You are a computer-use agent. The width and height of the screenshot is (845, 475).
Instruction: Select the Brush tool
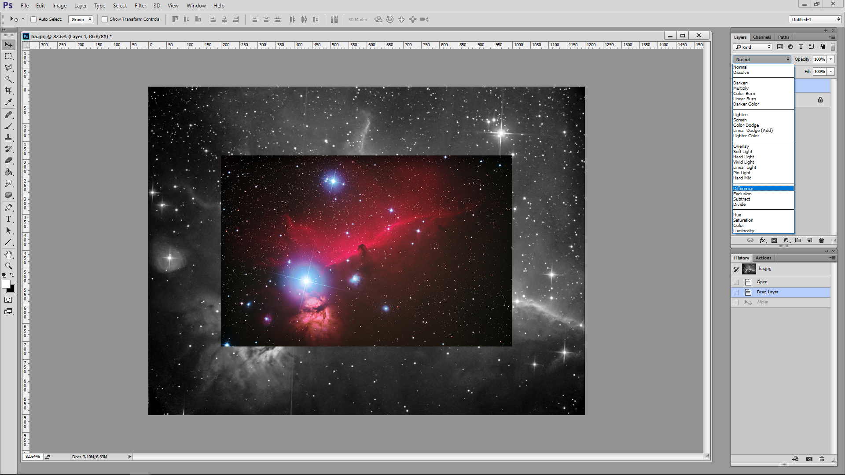pyautogui.click(x=8, y=126)
